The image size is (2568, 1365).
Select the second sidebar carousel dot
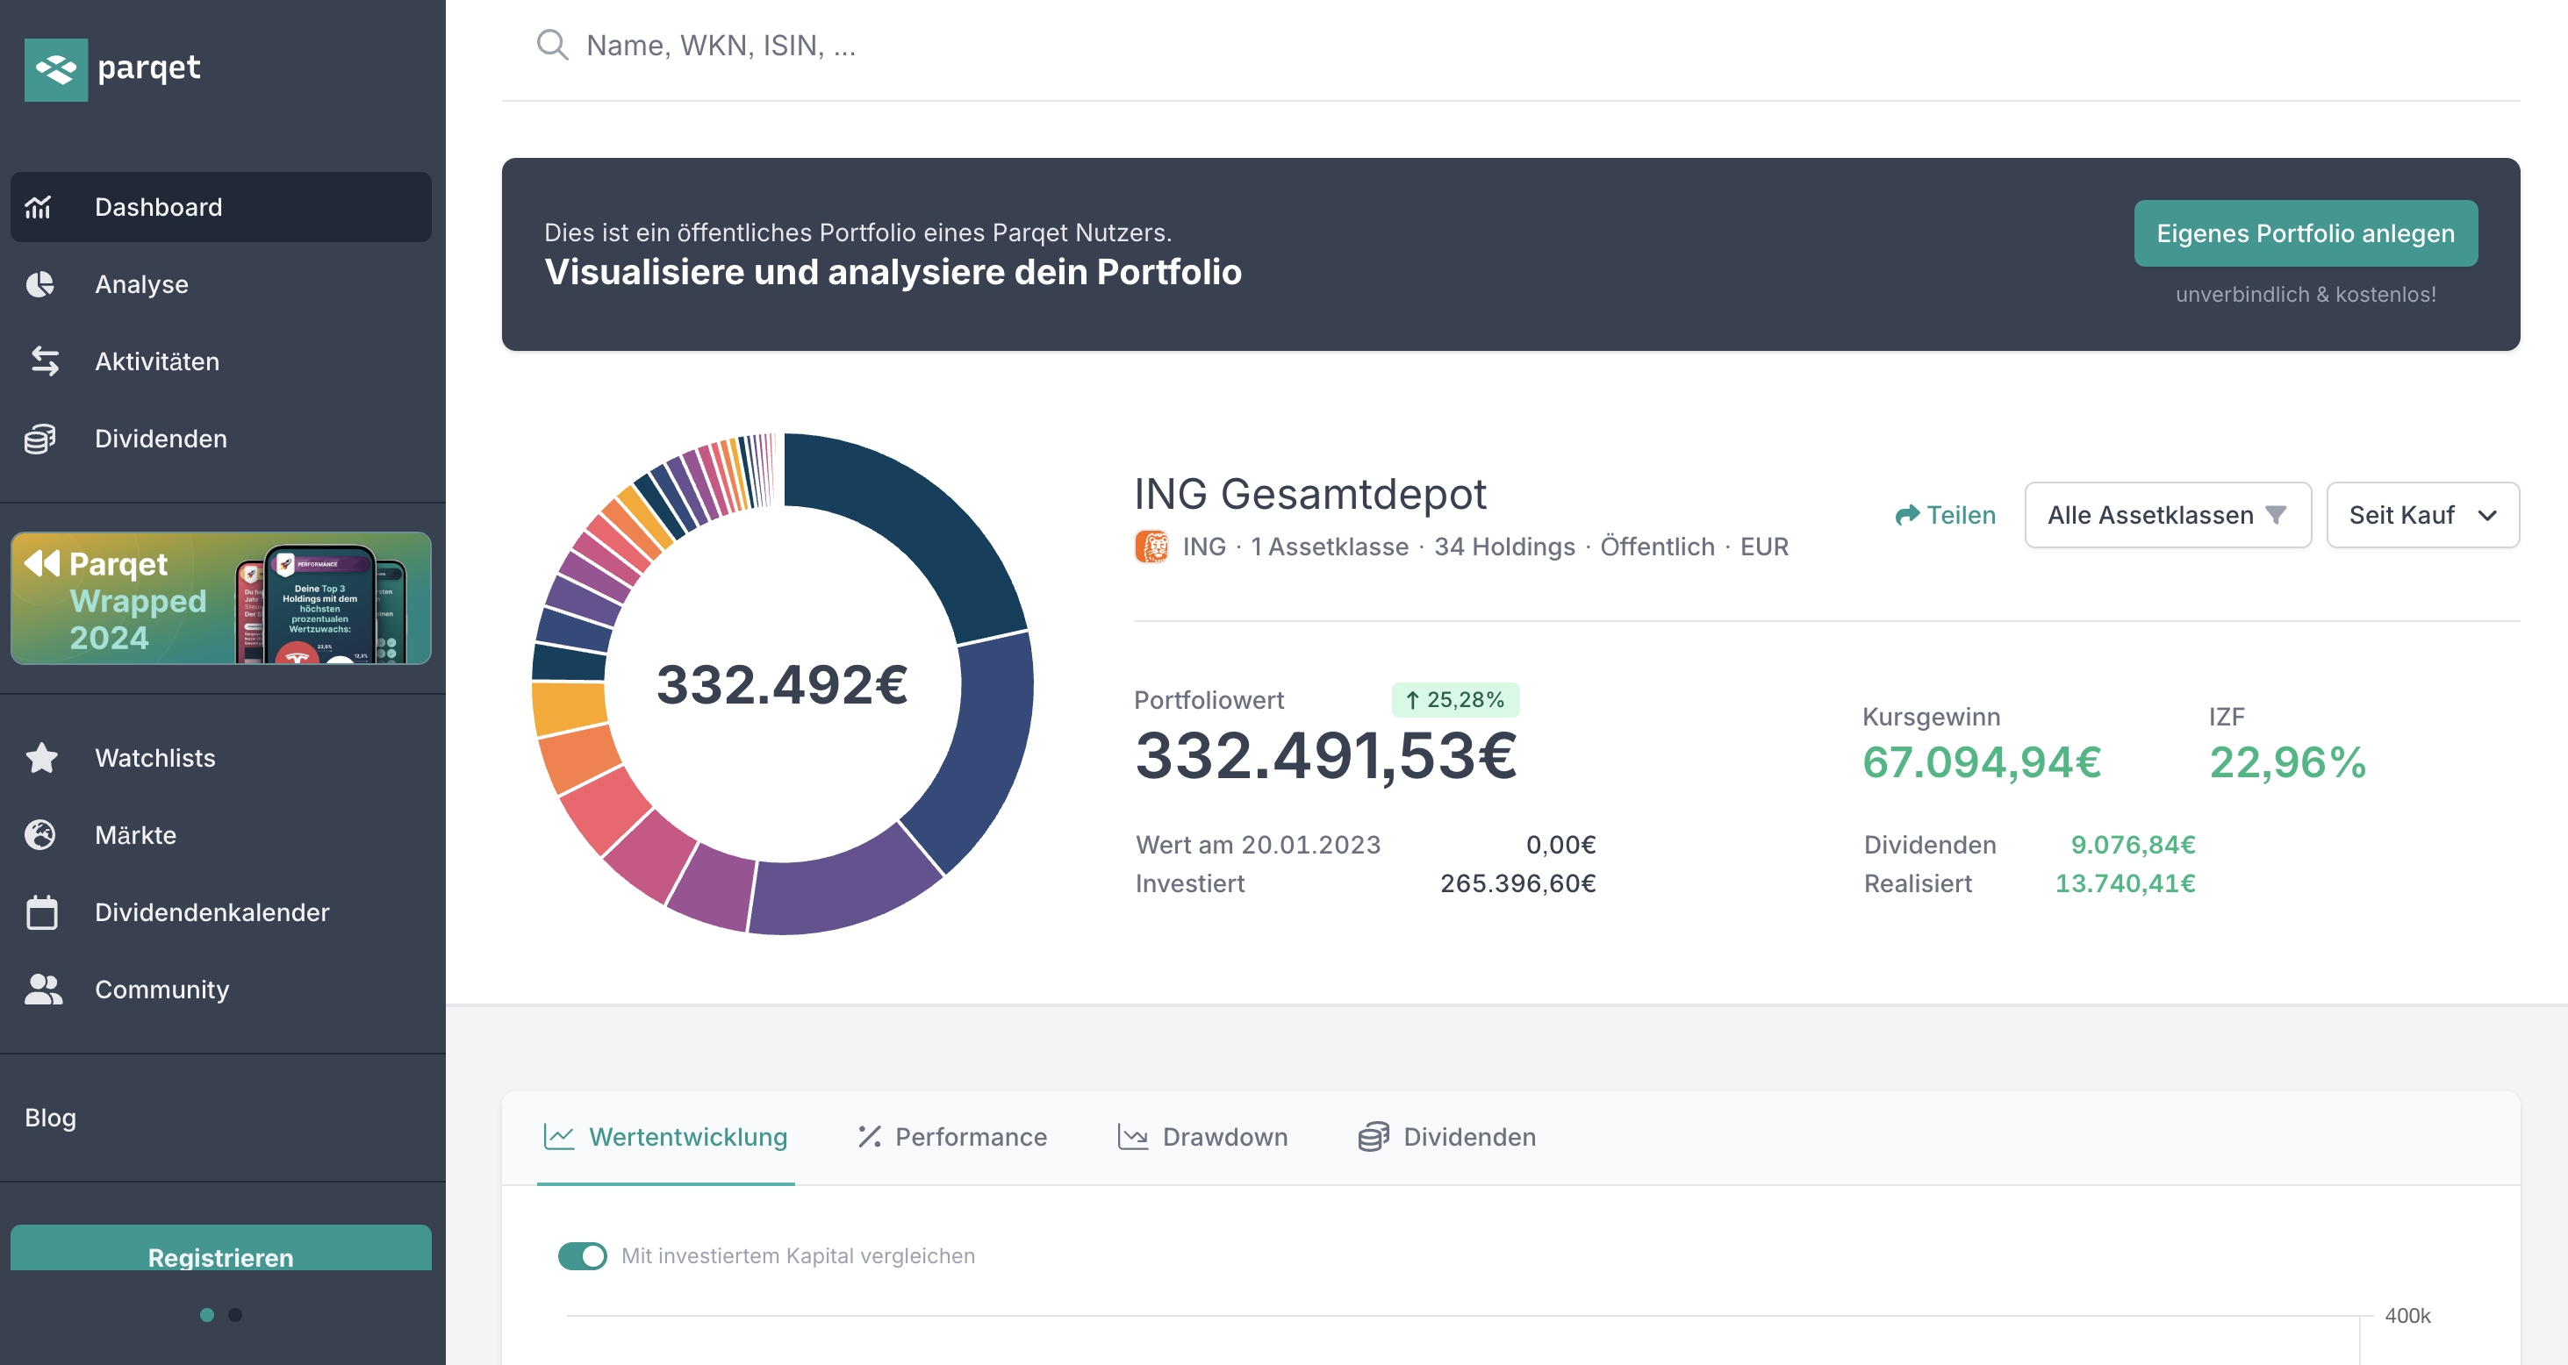tap(234, 1314)
